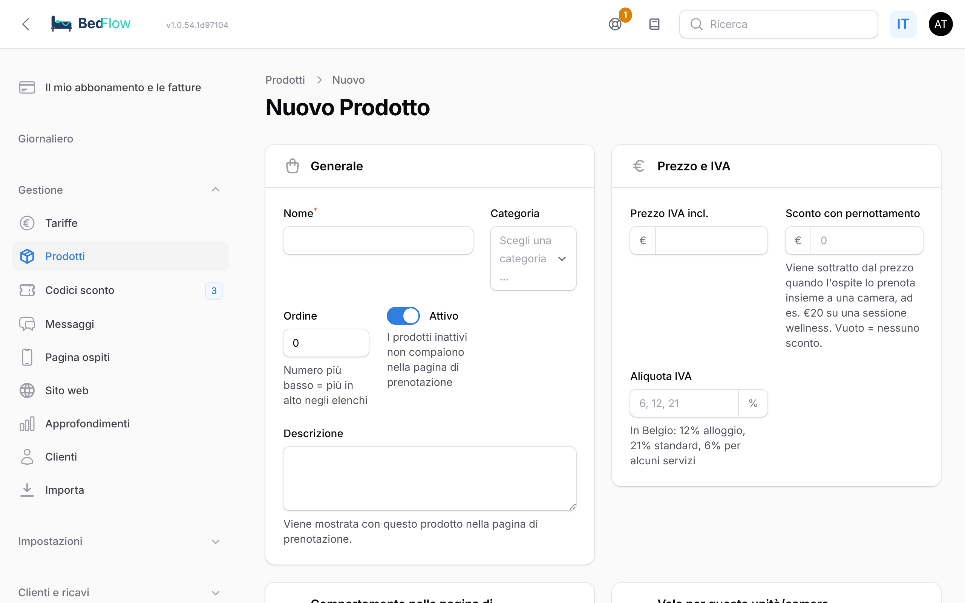This screenshot has width=965, height=603.
Task: Open the Categoria dropdown
Action: coord(533,259)
